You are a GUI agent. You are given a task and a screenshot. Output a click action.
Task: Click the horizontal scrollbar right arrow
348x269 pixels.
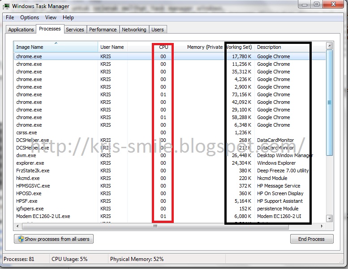click(322, 226)
